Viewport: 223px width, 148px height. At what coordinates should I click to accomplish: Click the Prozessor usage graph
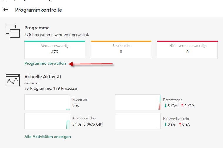(47, 103)
